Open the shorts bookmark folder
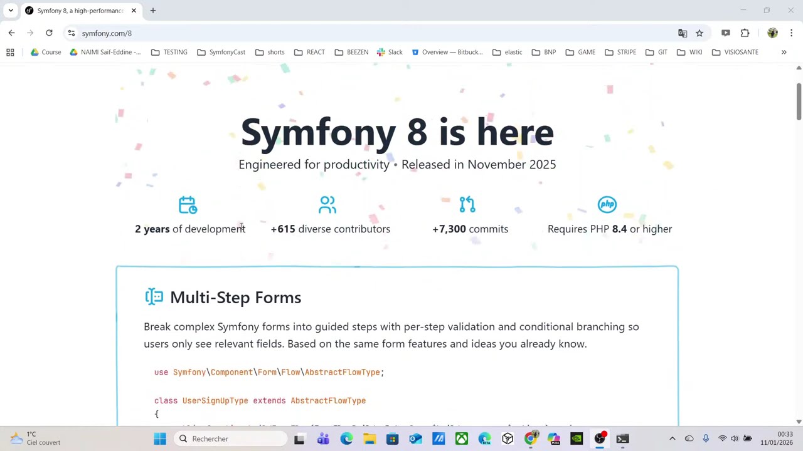This screenshot has width=803, height=451. coord(270,52)
